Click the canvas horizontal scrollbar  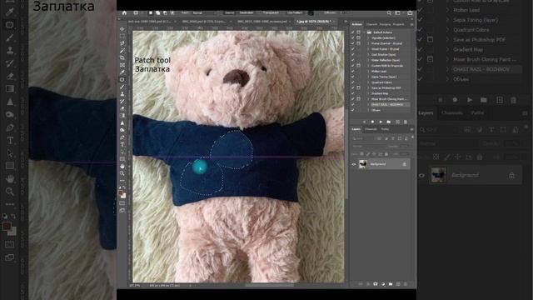tap(268, 285)
